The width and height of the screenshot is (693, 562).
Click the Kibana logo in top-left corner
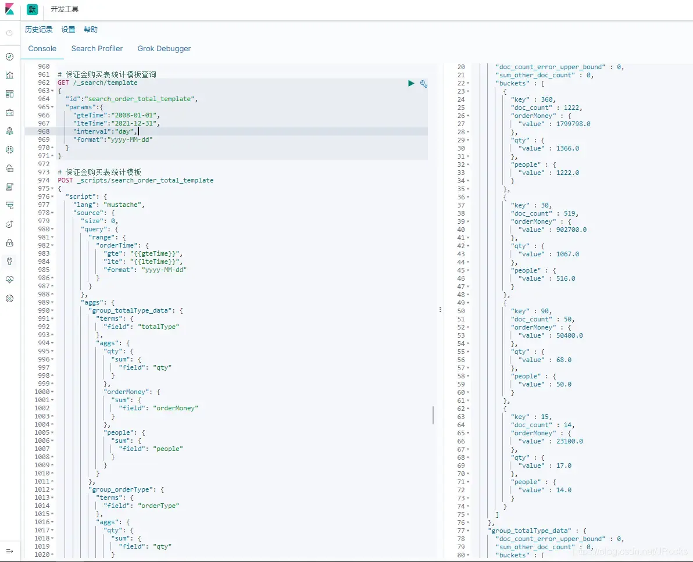click(9, 9)
